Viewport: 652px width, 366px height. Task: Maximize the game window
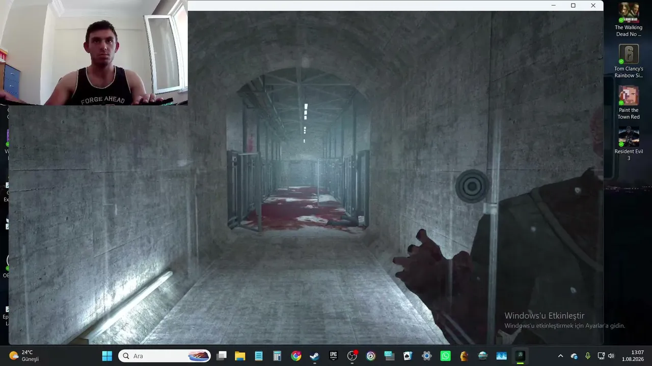pos(573,6)
